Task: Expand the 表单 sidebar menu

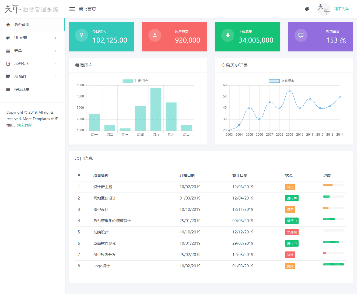Action: pyautogui.click(x=19, y=51)
